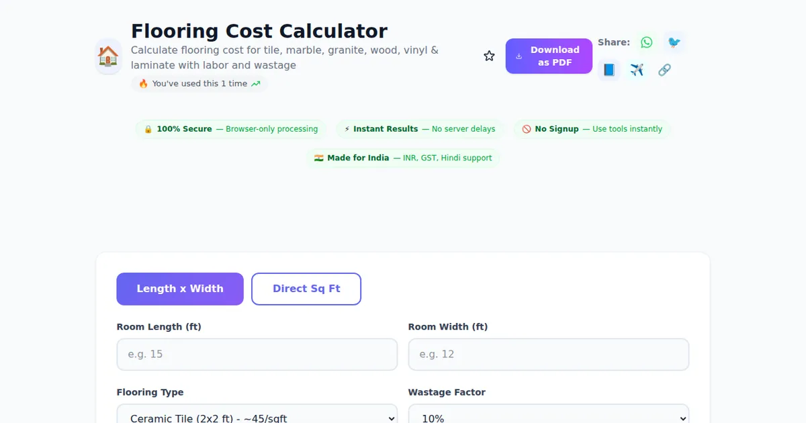Select the Direct Sq Ft tab
Viewport: 806px width, 423px height.
(306, 289)
